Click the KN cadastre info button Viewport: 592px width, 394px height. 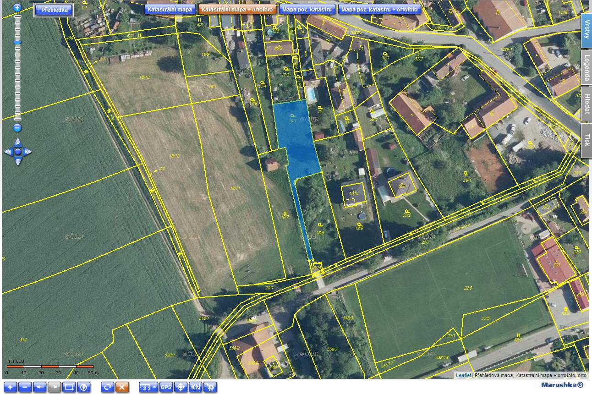[x=196, y=387]
